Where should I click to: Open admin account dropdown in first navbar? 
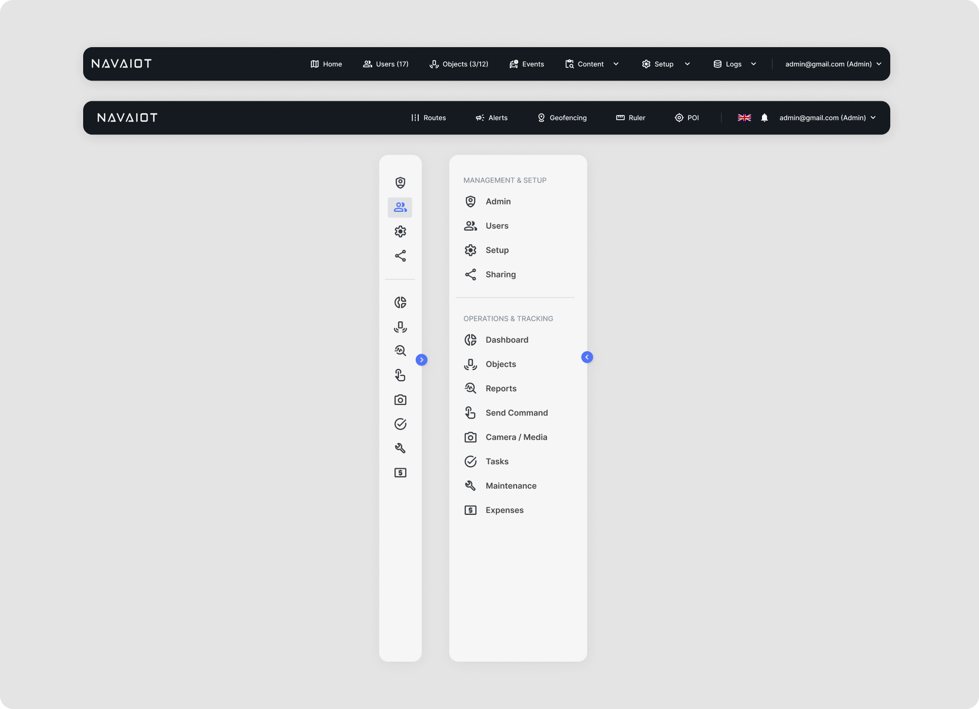(833, 64)
